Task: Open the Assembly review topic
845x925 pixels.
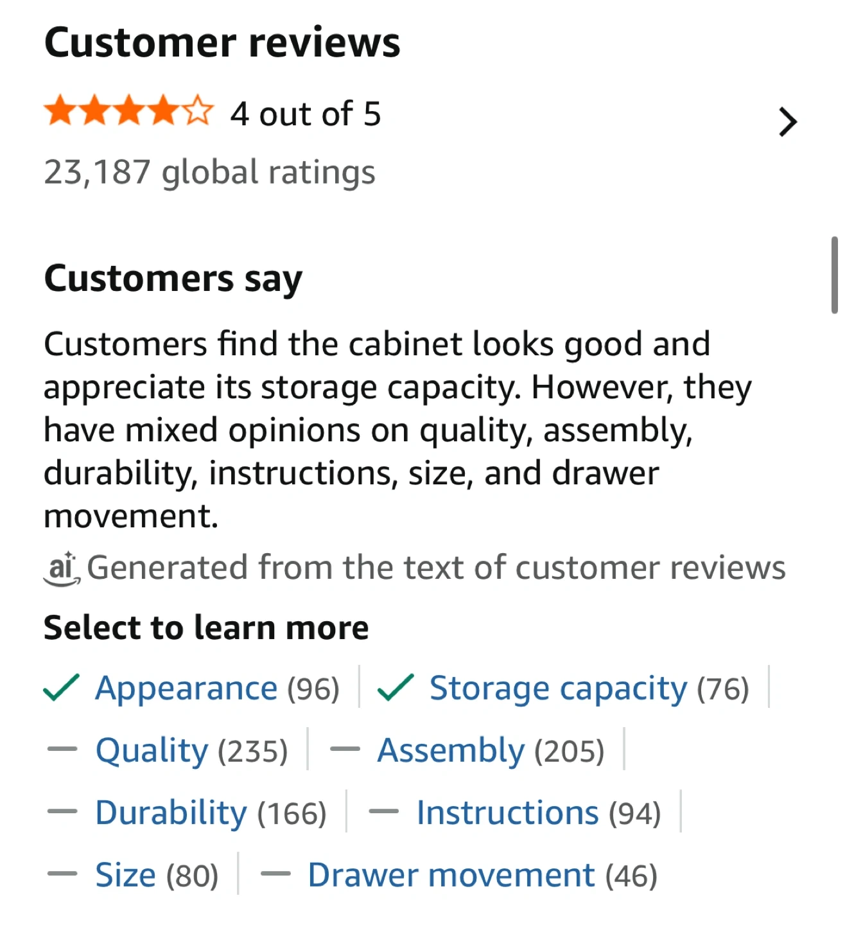Action: pos(451,750)
